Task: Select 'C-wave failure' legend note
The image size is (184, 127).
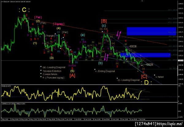Action: coord(50,74)
